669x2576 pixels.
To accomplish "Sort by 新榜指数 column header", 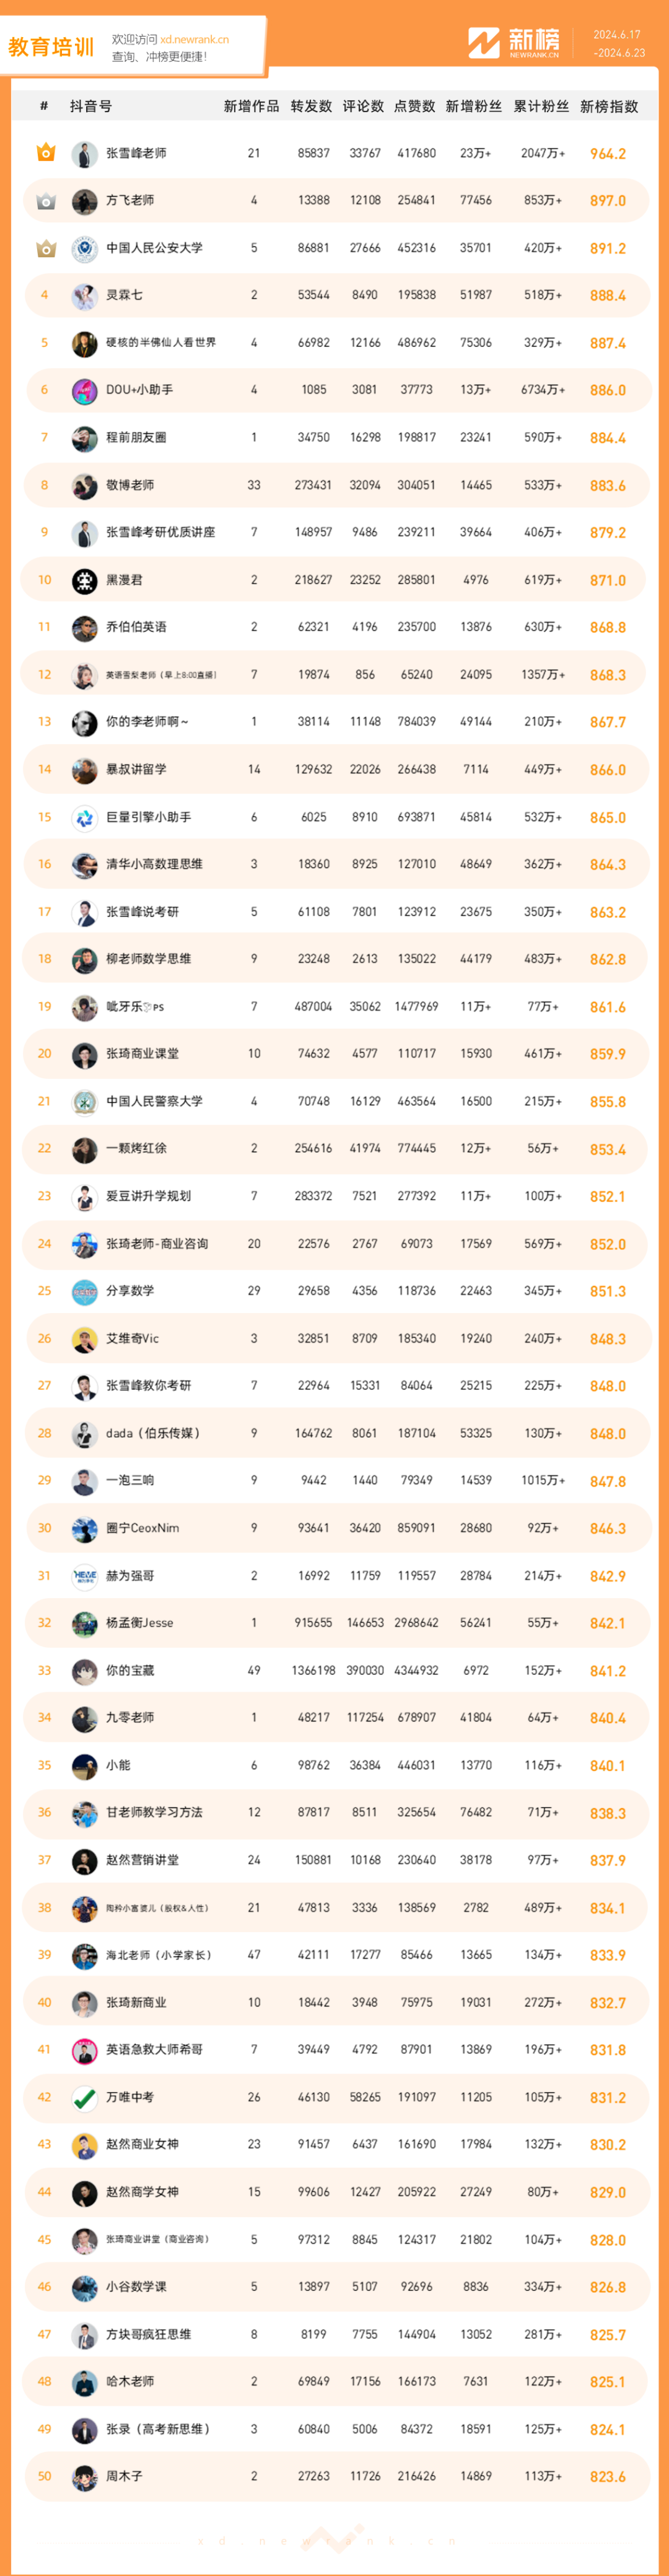I will point(609,106).
